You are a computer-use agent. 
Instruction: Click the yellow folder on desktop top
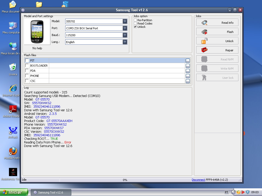pos(39,4)
